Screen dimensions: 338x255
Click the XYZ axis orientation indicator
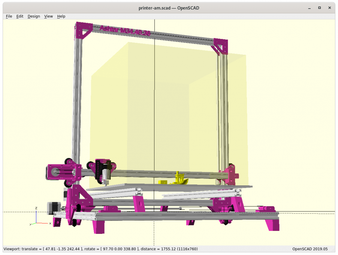40,217
